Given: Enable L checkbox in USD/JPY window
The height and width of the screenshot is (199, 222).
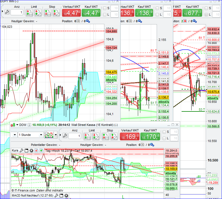Looking at the screenshot, I should 105,14.
